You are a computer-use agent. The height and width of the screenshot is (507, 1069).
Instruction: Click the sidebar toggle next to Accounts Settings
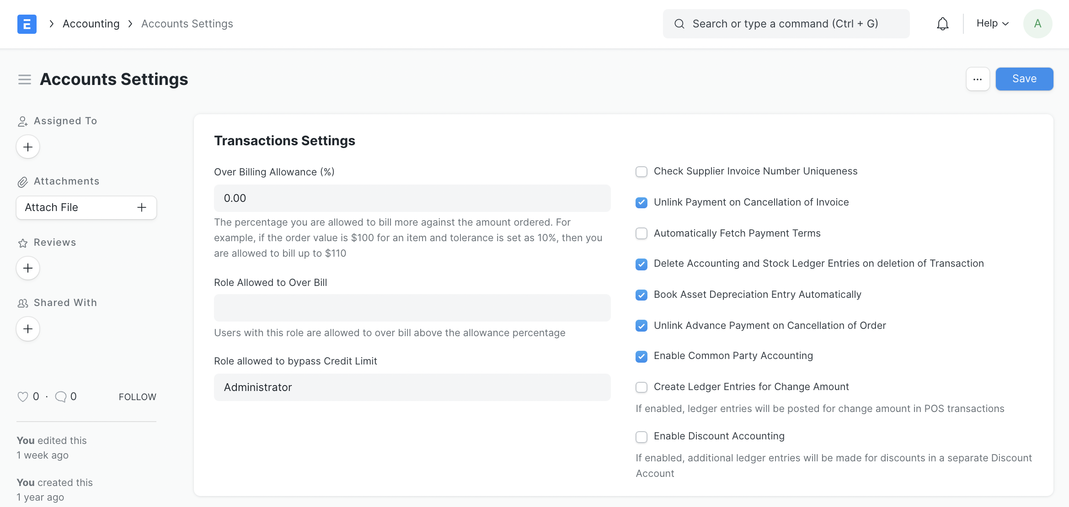tap(24, 79)
